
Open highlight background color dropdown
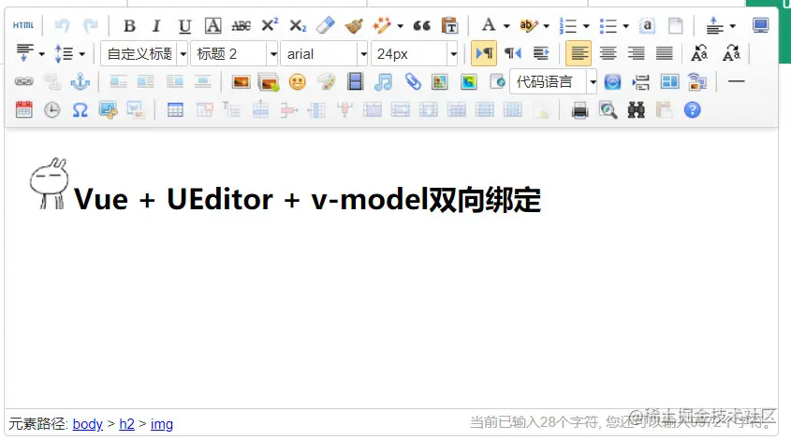click(x=546, y=25)
